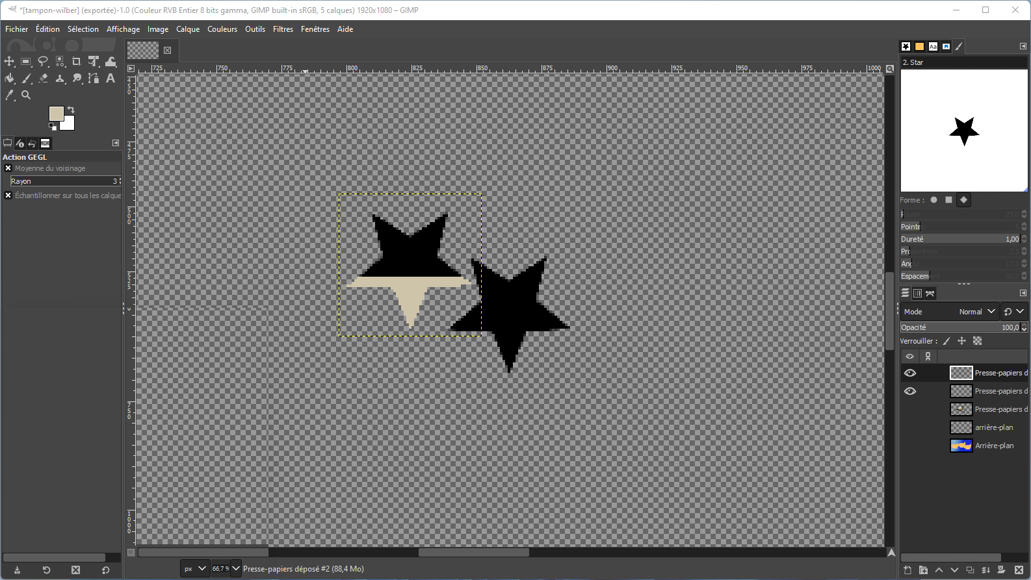The width and height of the screenshot is (1031, 580).
Task: Open the Filtres menu
Action: point(283,29)
